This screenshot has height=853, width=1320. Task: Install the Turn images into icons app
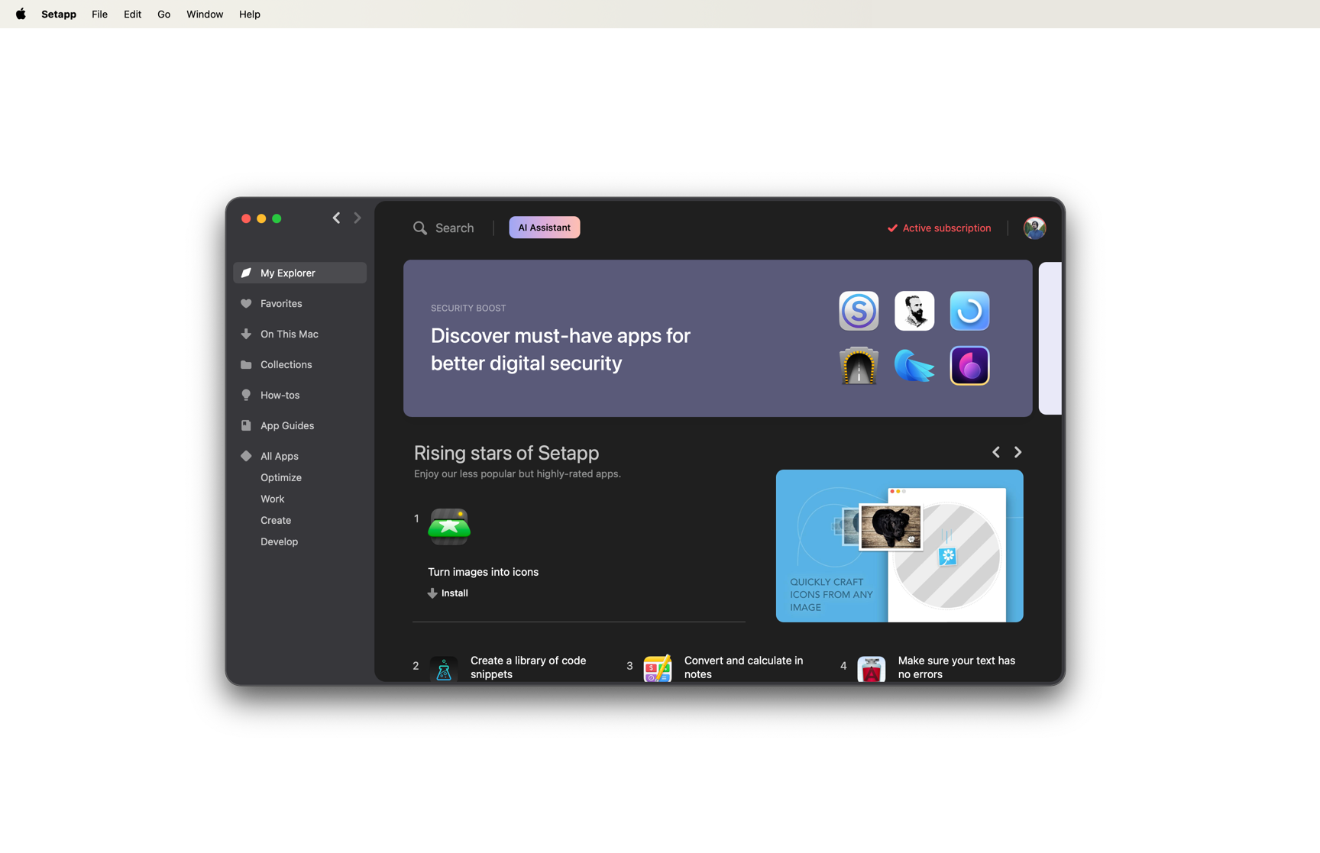tap(448, 593)
